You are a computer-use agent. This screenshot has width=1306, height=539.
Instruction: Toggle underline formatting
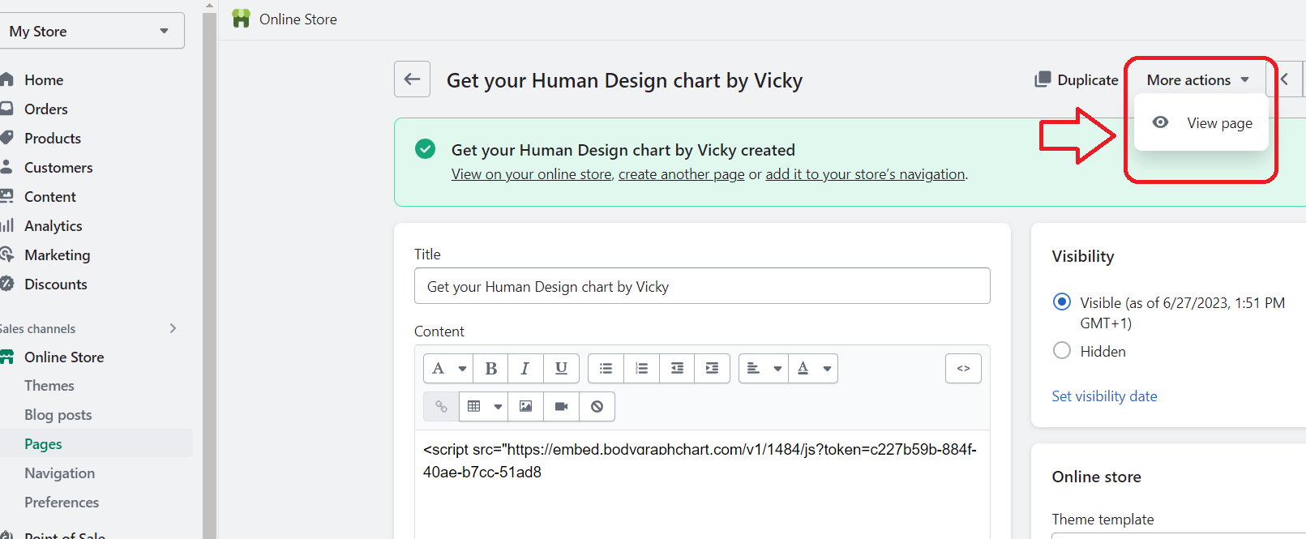561,369
